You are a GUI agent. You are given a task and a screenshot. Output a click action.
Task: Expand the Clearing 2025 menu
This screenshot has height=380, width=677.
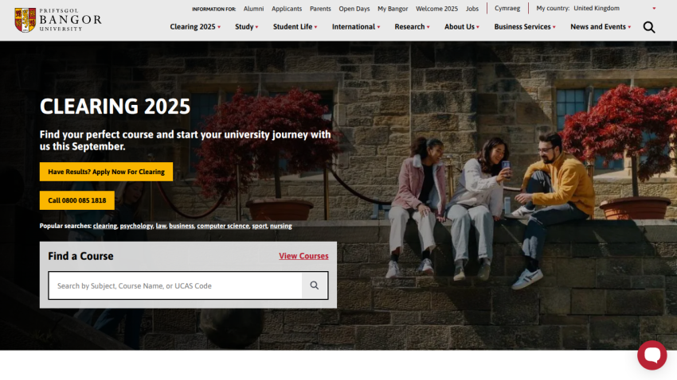pos(195,27)
